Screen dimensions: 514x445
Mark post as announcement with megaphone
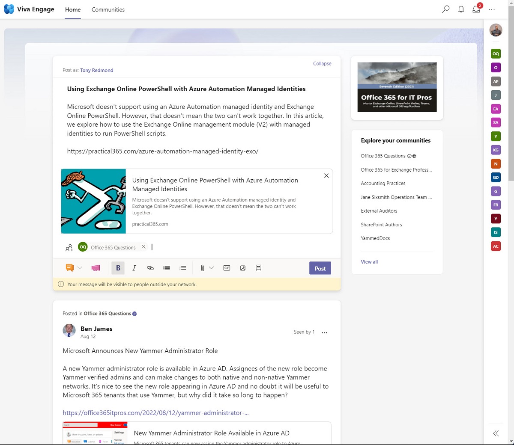[x=96, y=268]
